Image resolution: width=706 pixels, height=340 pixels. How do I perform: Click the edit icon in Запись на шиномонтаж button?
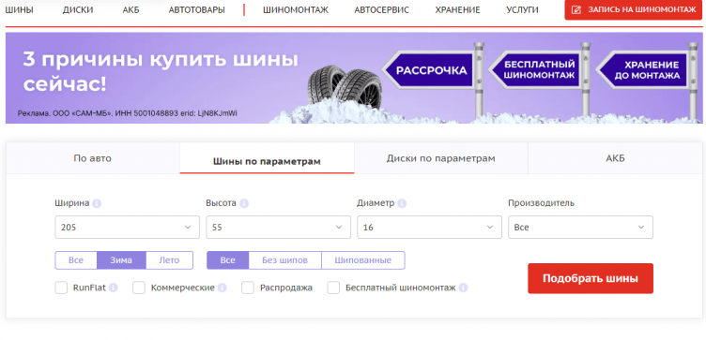pos(576,10)
